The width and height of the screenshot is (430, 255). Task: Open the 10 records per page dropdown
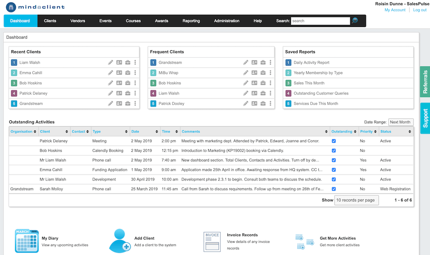click(356, 200)
